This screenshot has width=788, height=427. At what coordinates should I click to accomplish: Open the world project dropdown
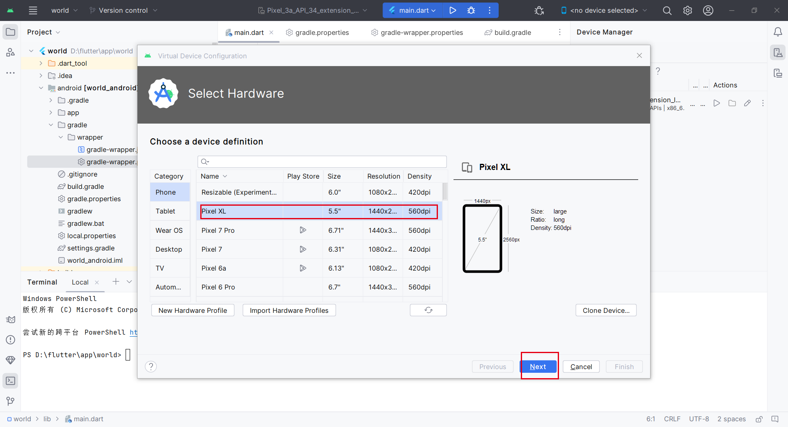click(x=64, y=10)
